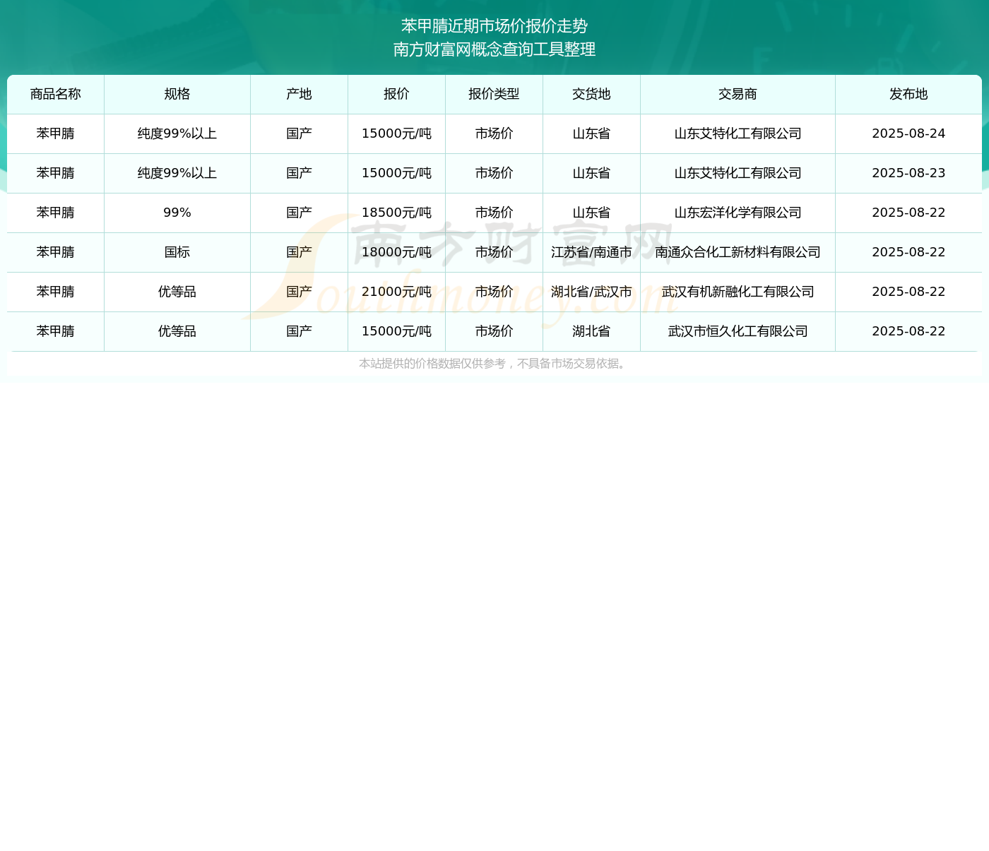The image size is (989, 851).
Task: Click the 产地 column header
Action: pyautogui.click(x=299, y=94)
